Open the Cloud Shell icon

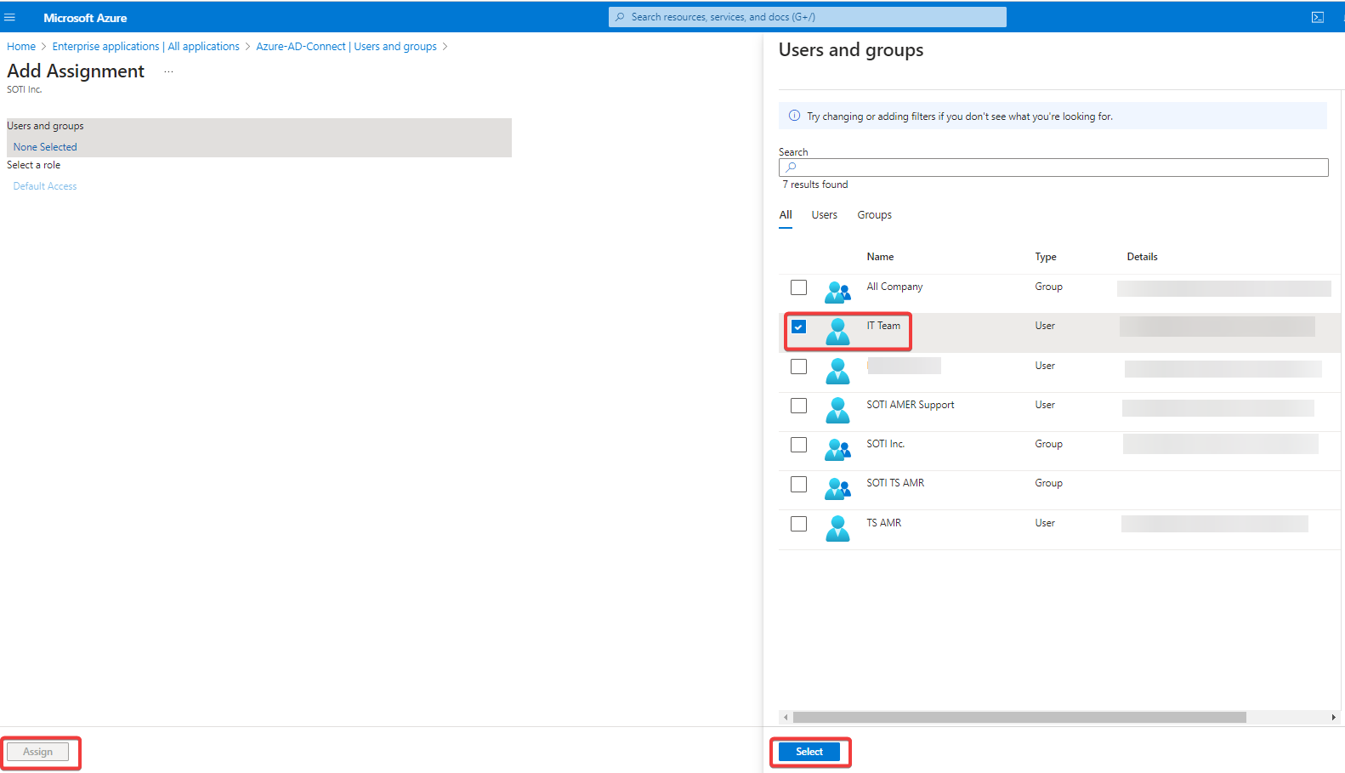click(1318, 17)
